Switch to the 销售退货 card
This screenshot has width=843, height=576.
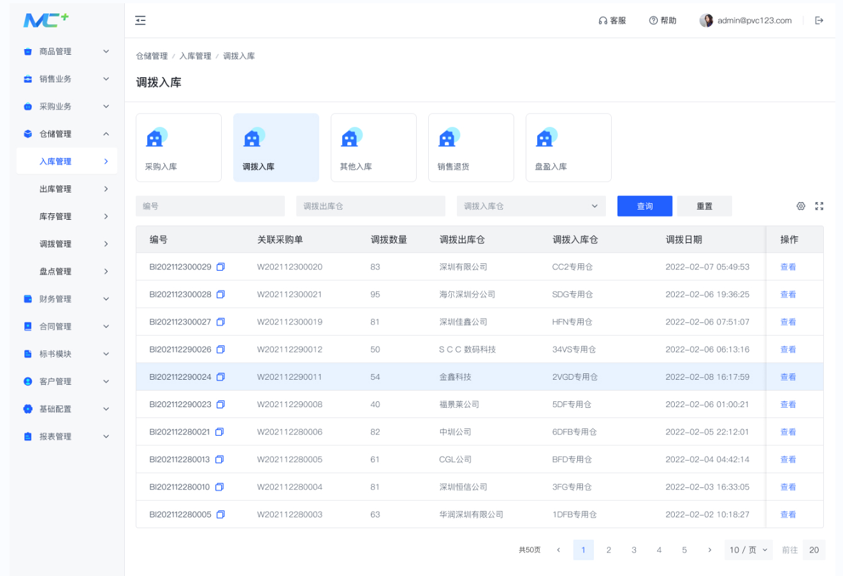[x=471, y=148]
